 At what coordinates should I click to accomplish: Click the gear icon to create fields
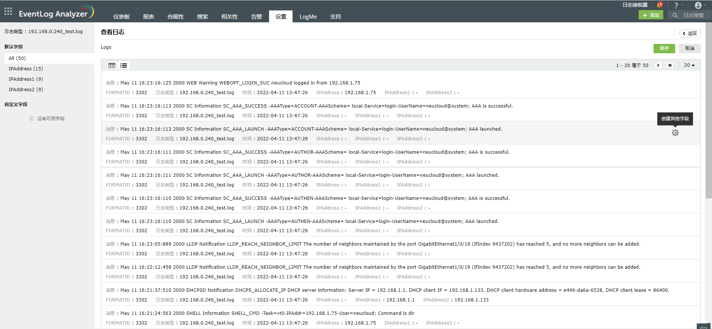click(x=675, y=133)
